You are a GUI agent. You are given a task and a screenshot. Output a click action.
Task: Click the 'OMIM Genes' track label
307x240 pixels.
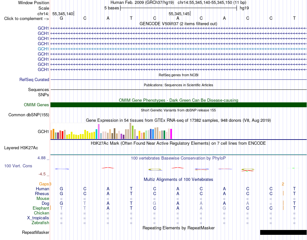37,105
